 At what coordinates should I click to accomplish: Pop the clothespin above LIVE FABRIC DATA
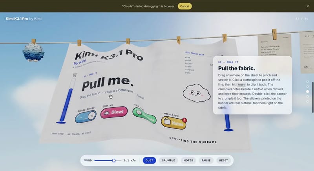point(179,40)
